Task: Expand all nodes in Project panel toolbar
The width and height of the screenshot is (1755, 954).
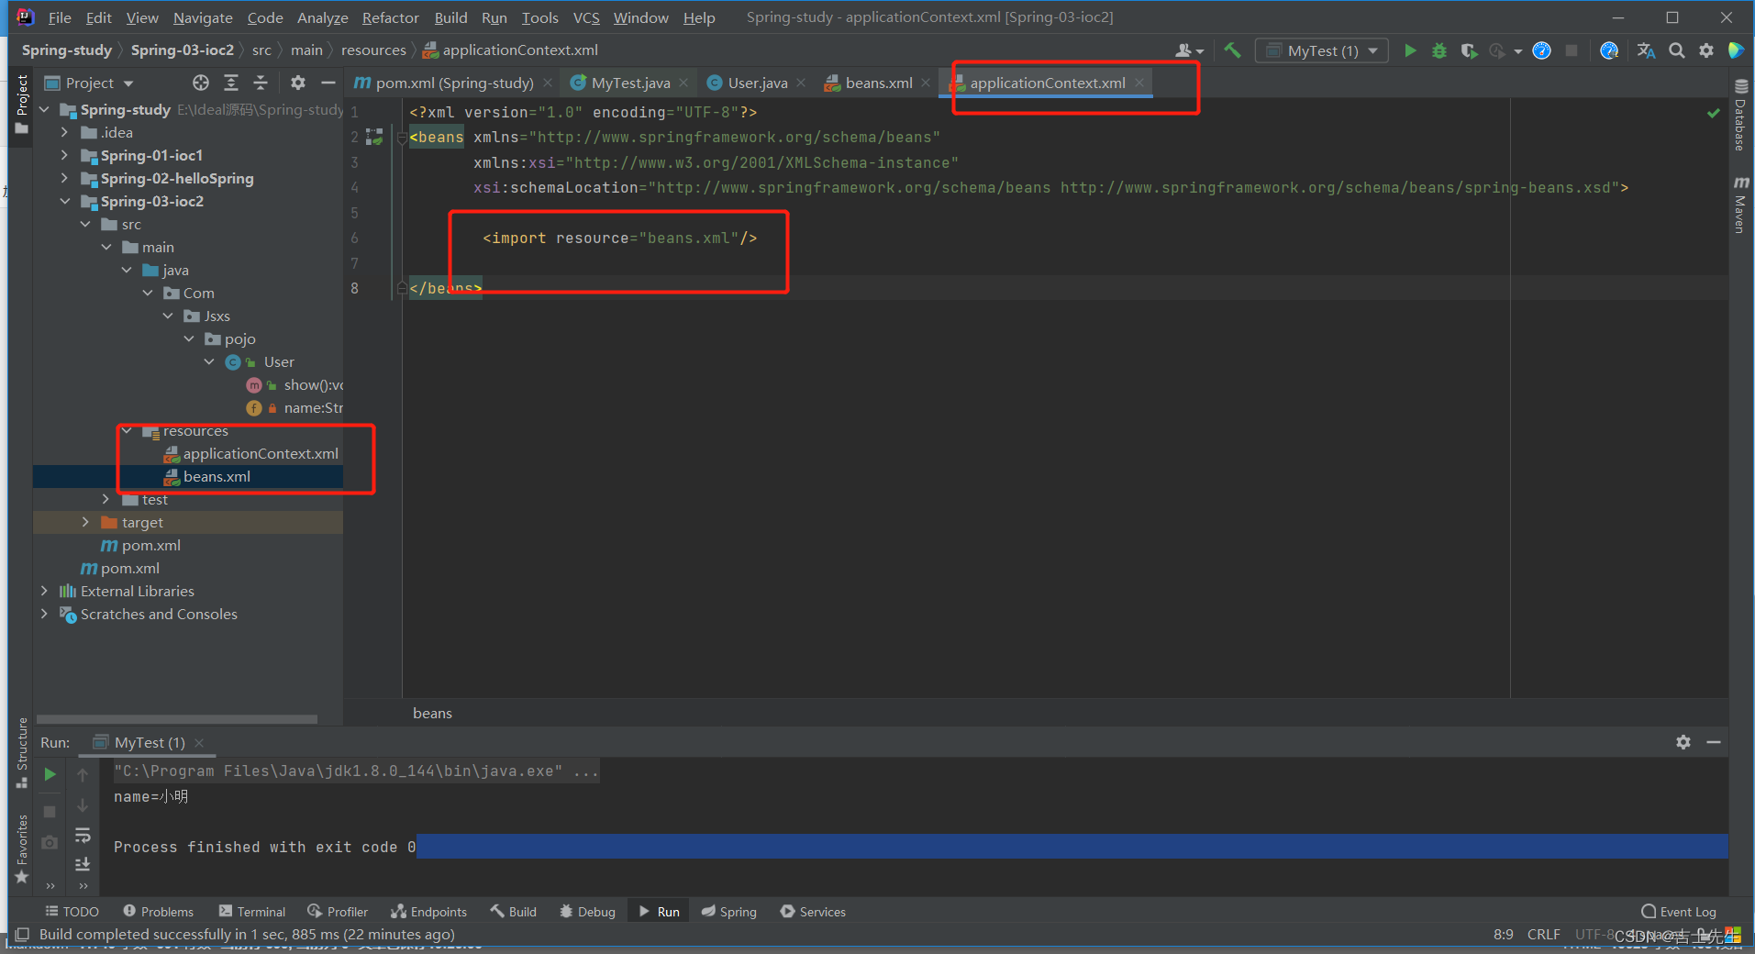Action: tap(231, 83)
